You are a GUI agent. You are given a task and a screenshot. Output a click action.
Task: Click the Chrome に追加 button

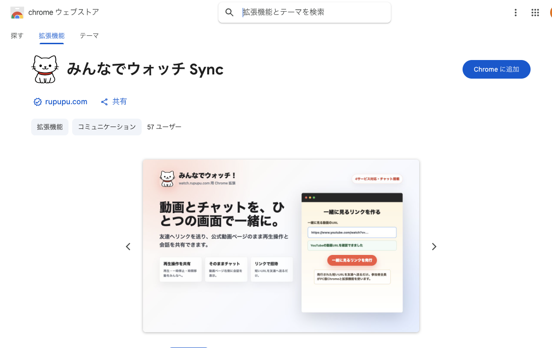click(x=497, y=69)
